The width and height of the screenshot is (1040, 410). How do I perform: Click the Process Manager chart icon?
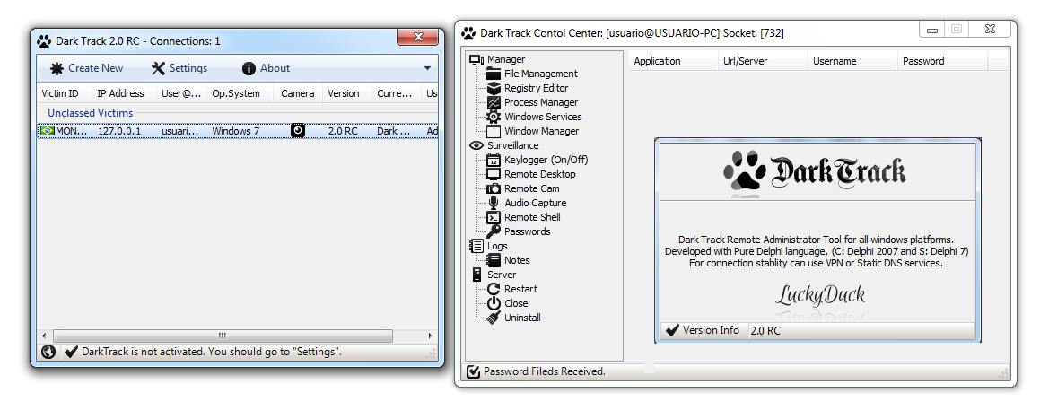pyautogui.click(x=494, y=103)
